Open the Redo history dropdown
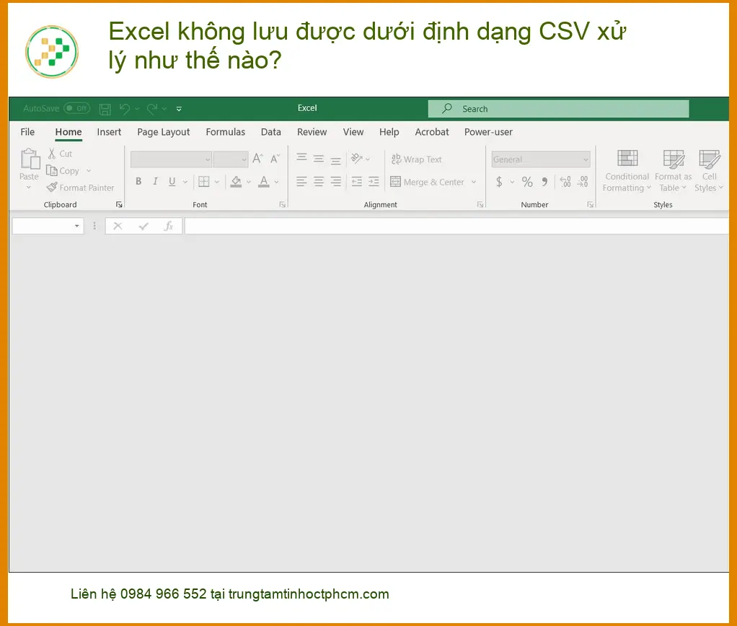 [164, 109]
